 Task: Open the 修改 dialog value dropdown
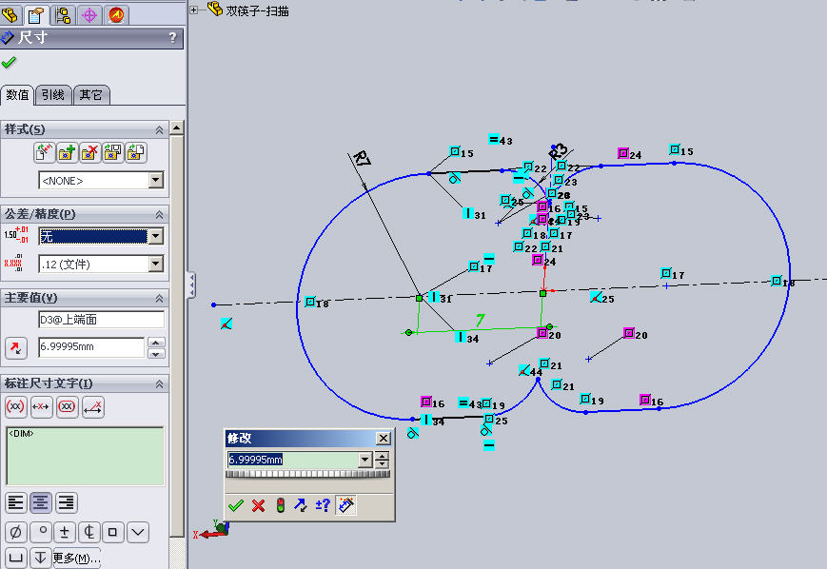pos(365,460)
